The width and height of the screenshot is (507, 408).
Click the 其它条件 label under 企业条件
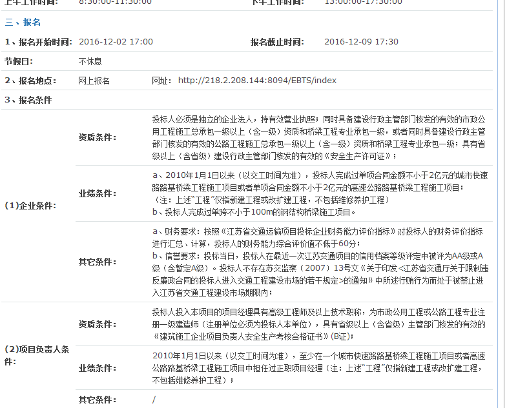(97, 262)
